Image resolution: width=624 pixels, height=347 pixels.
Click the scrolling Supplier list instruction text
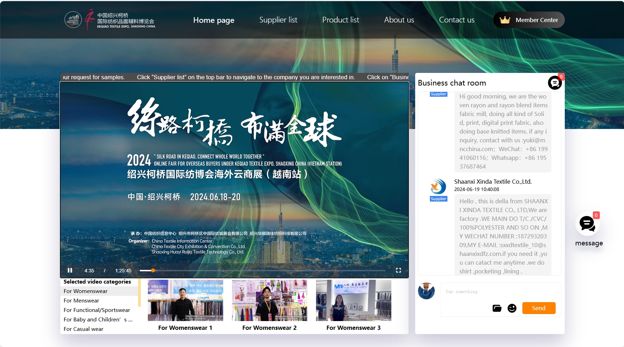click(x=246, y=77)
